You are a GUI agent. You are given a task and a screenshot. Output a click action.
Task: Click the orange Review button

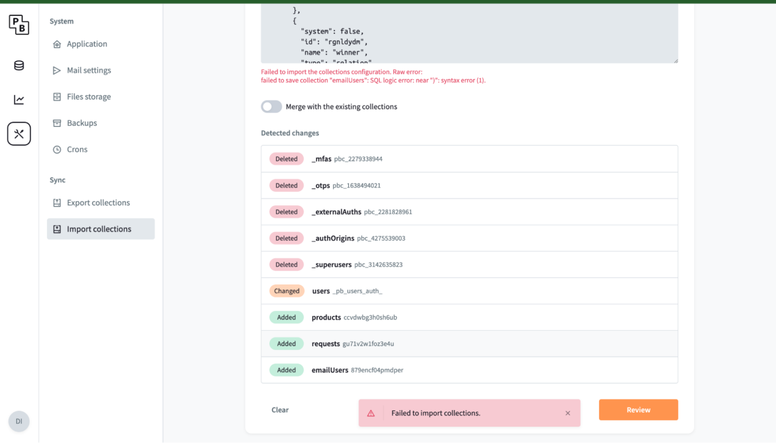[638, 410]
